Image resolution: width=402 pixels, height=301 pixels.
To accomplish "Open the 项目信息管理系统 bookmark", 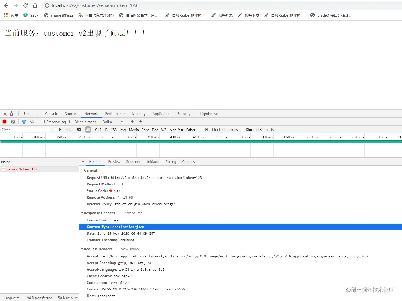I will click(x=96, y=15).
